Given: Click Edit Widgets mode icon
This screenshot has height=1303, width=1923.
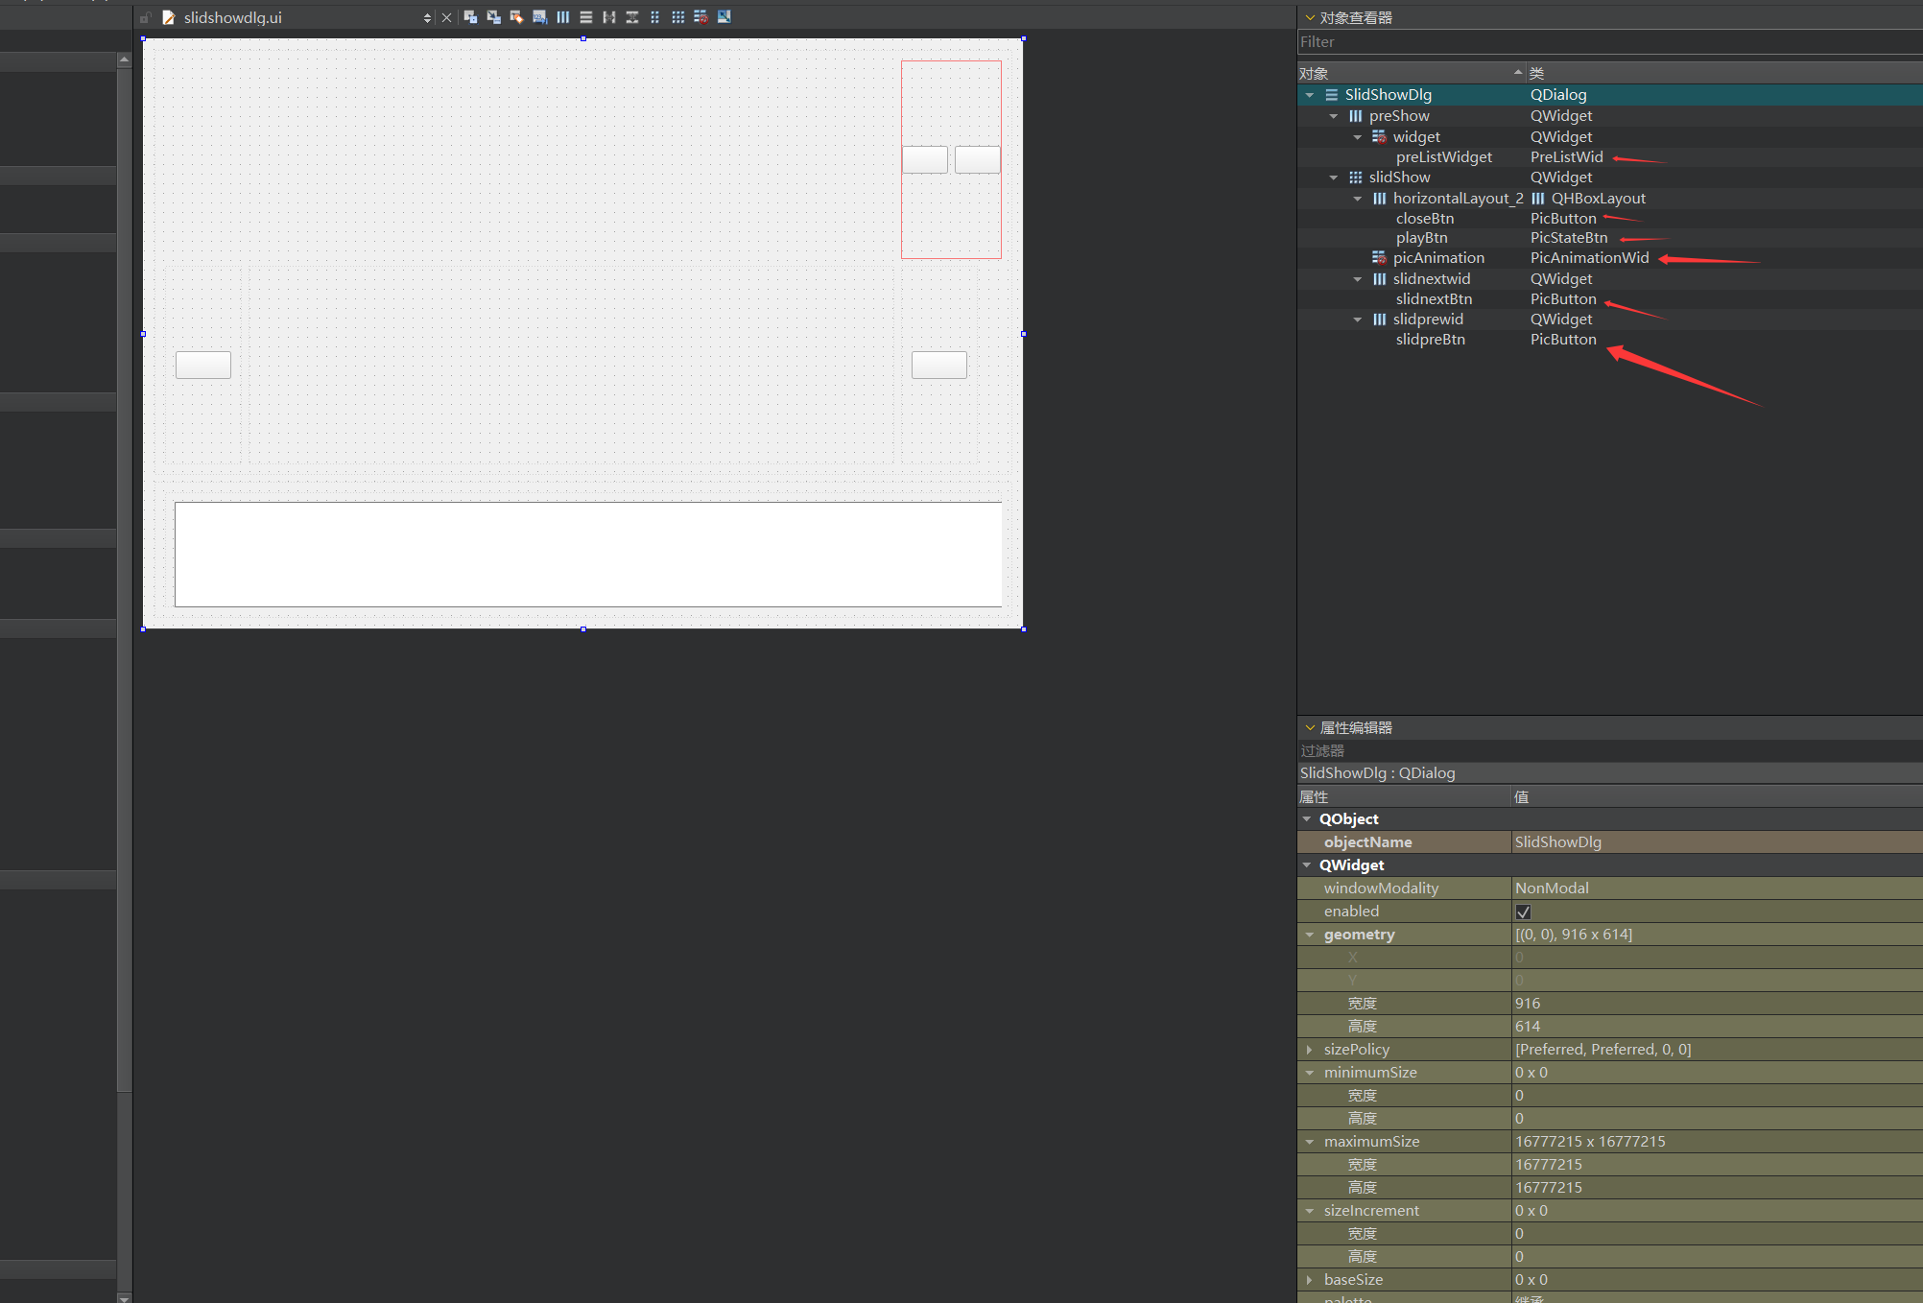Looking at the screenshot, I should (x=470, y=17).
